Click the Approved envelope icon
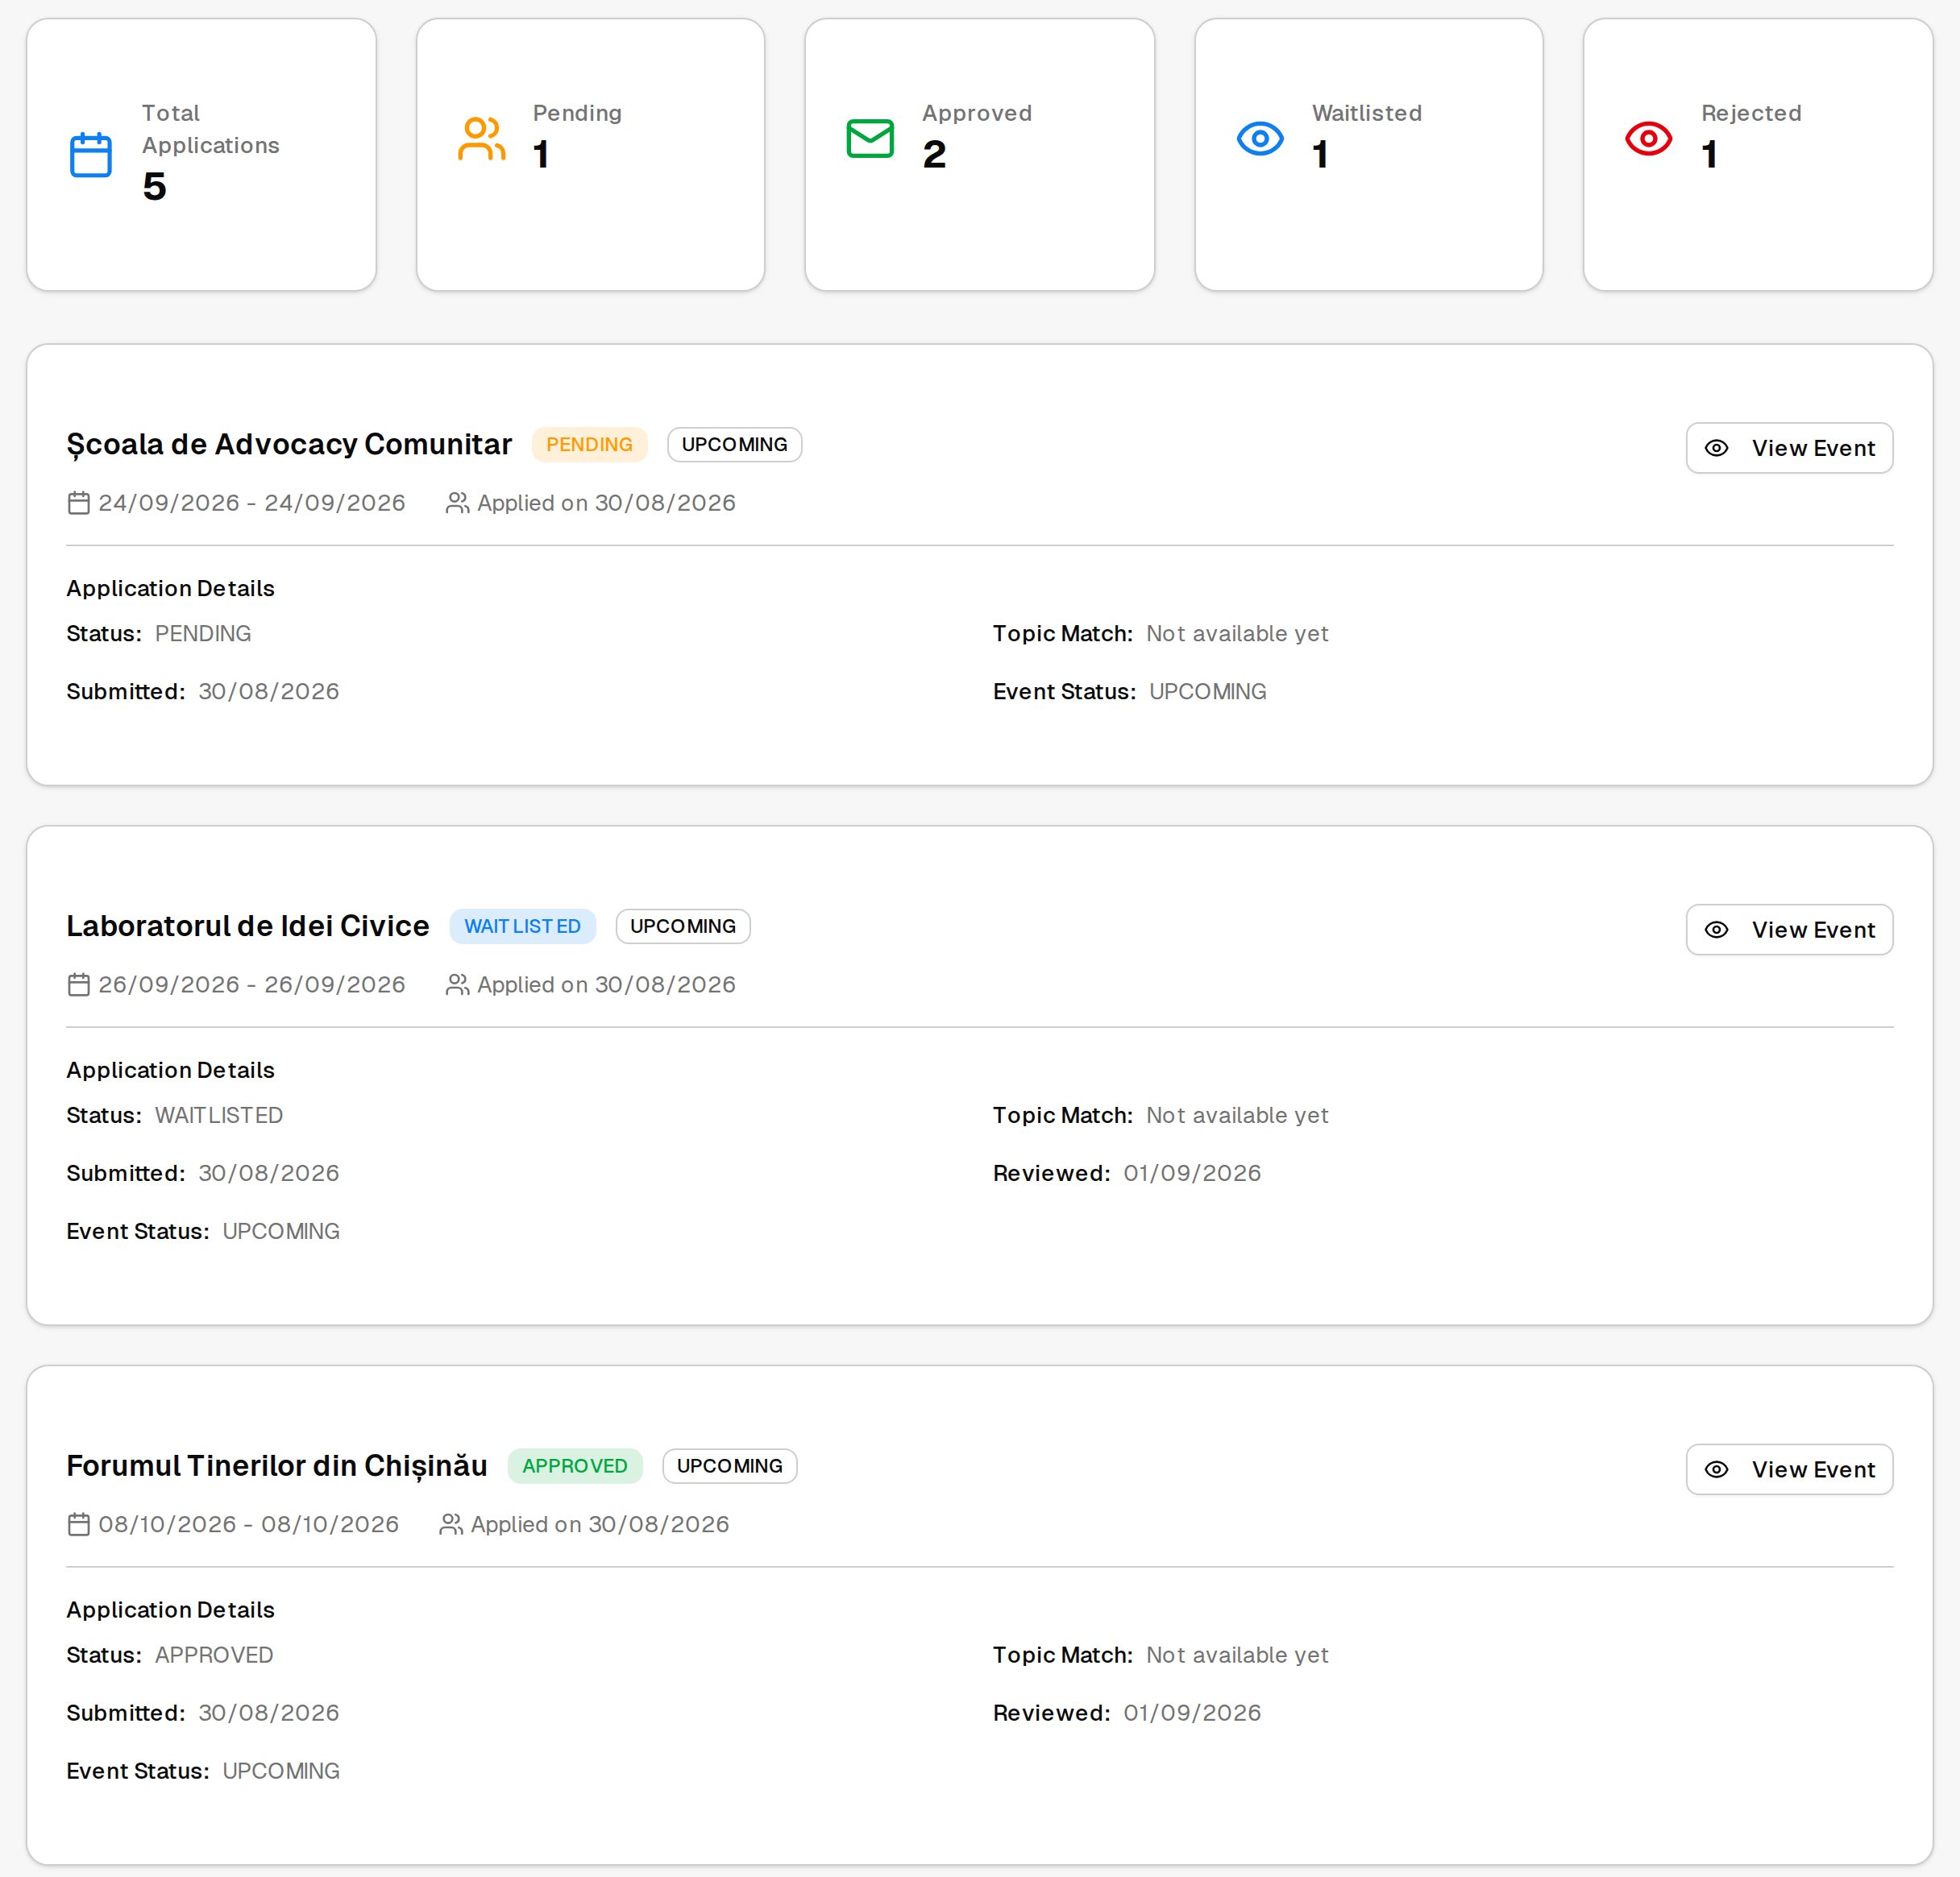The width and height of the screenshot is (1960, 1877). click(x=870, y=139)
